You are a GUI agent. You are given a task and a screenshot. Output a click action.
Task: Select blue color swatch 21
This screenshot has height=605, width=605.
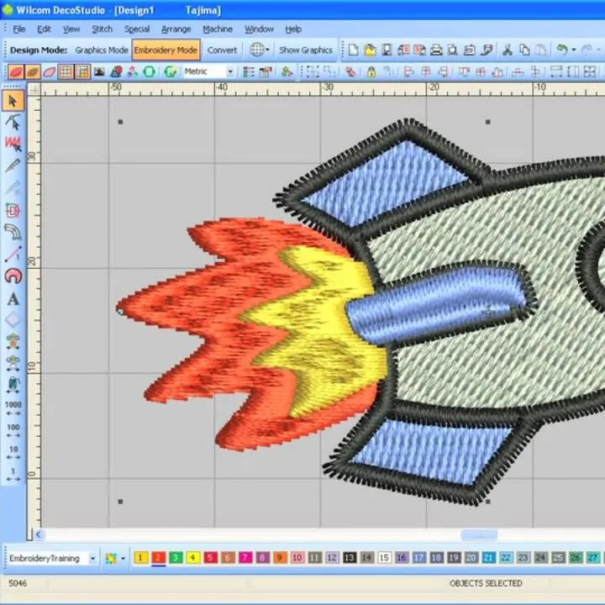(x=488, y=558)
